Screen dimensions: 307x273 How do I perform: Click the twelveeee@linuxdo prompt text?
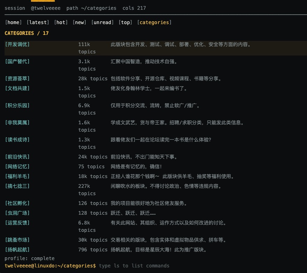click(x=50, y=266)
